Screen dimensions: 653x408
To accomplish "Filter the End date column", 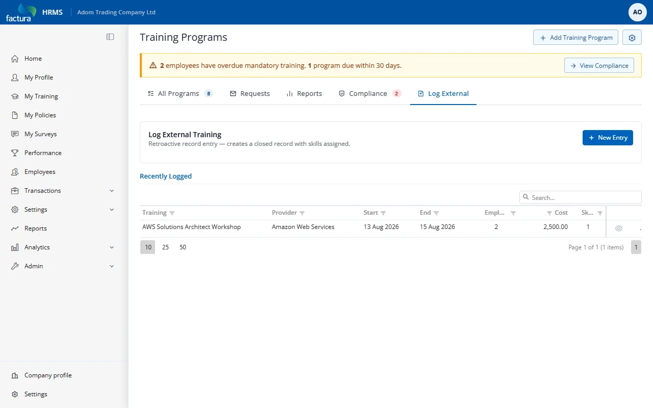I will click(x=436, y=213).
